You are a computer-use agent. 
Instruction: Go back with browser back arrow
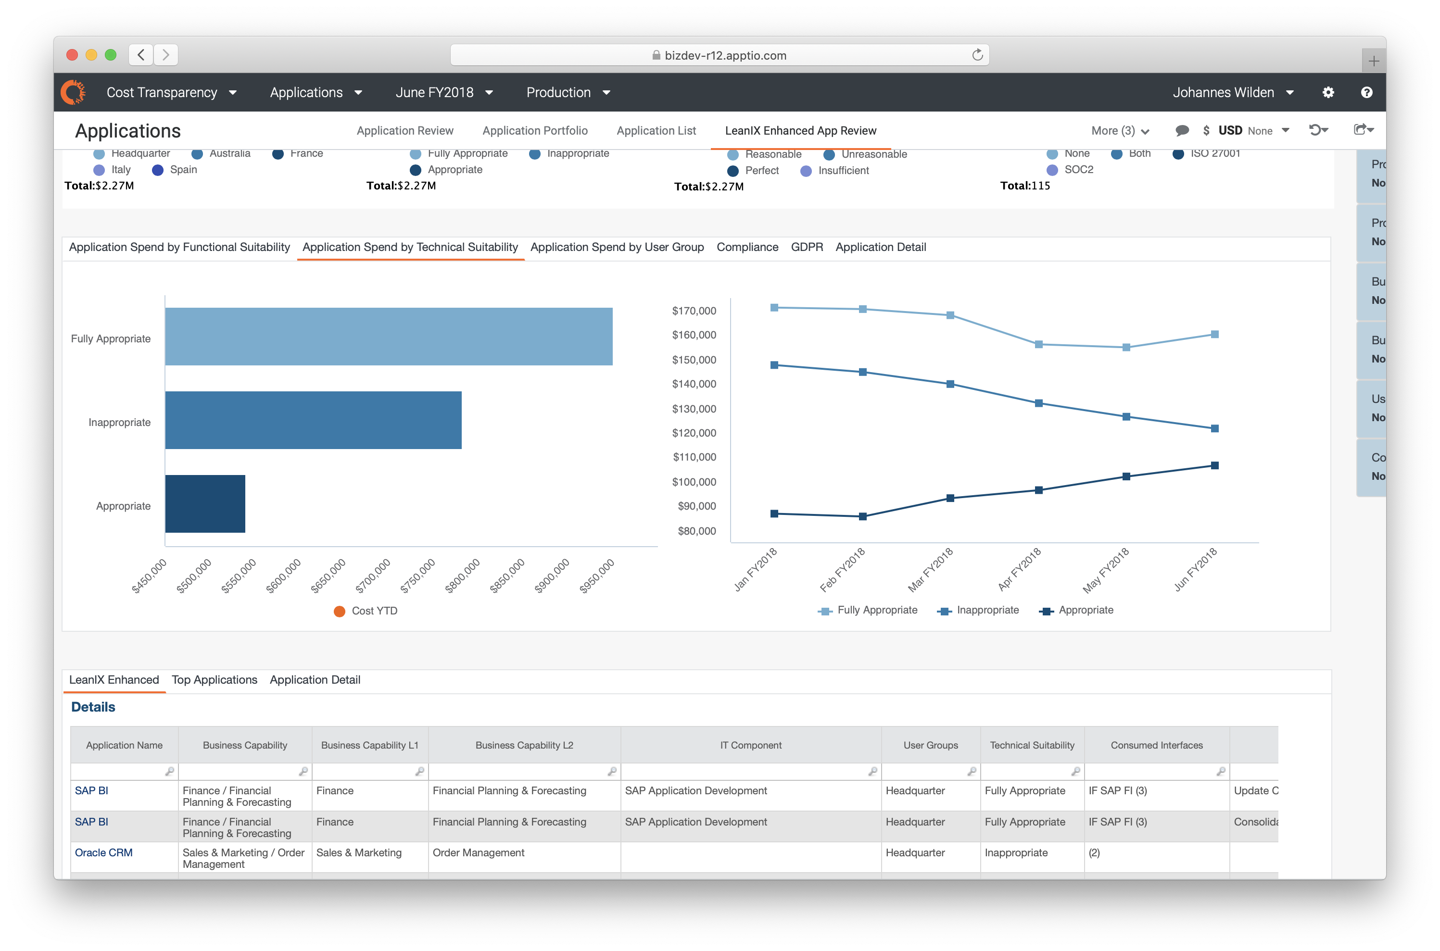tap(141, 55)
